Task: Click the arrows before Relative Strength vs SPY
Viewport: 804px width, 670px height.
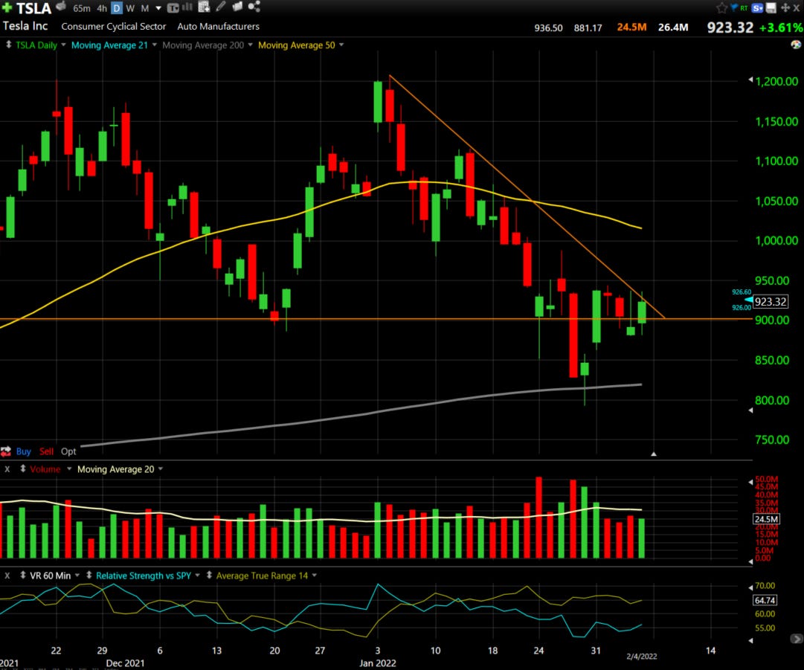Action: pyautogui.click(x=89, y=575)
